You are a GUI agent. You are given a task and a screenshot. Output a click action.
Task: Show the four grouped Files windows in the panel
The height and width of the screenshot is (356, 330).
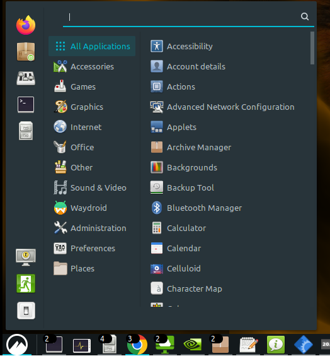[x=109, y=345]
